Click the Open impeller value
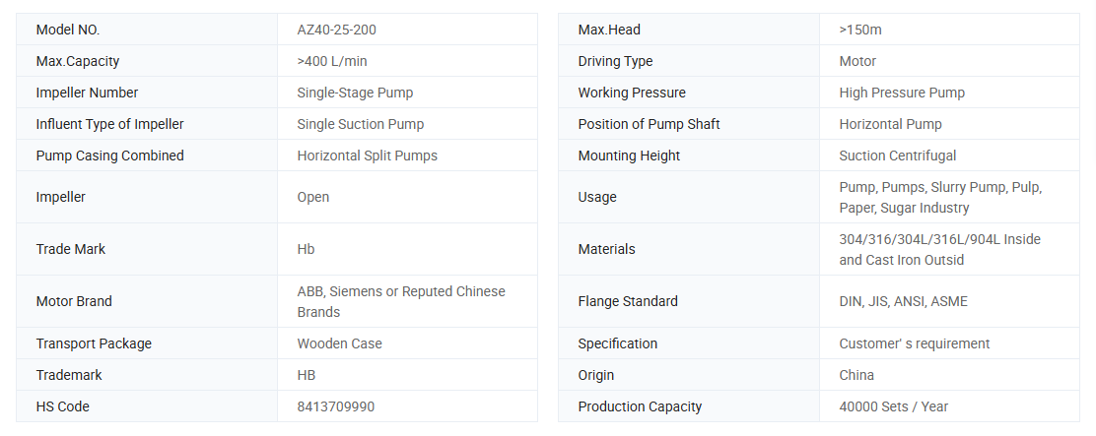 click(313, 197)
